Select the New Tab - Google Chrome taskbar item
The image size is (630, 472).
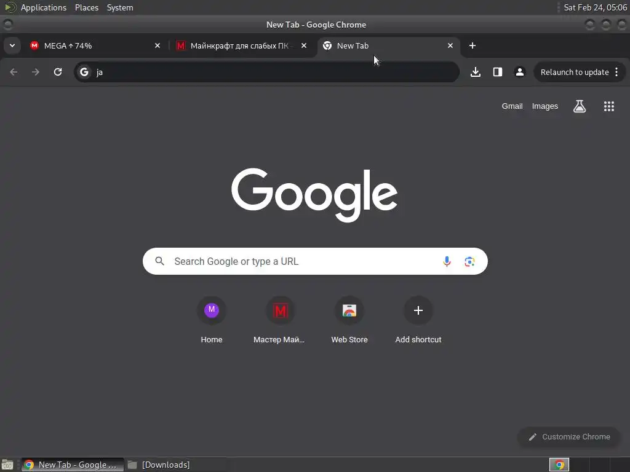[73, 465]
